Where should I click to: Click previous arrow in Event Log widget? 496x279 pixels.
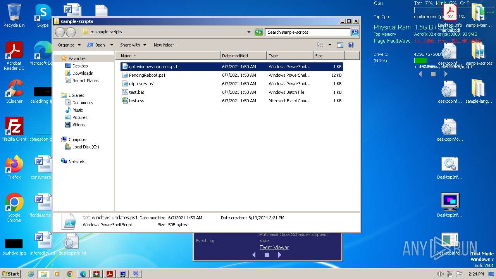[x=254, y=255]
